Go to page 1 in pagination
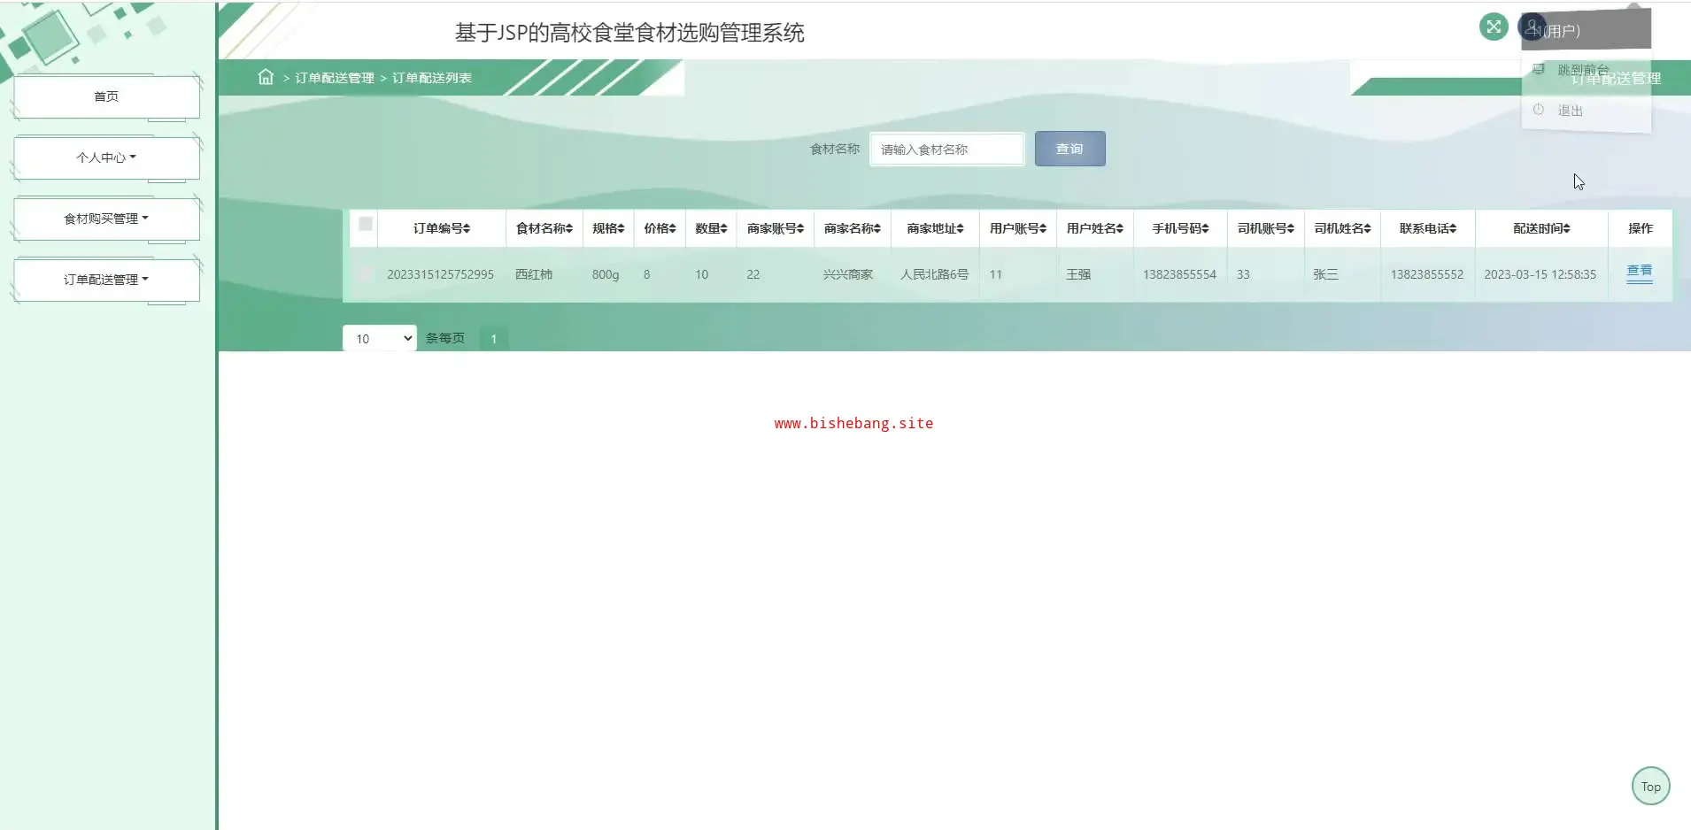 click(494, 339)
